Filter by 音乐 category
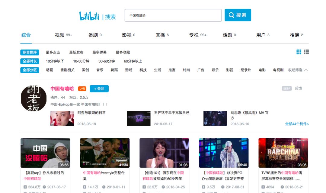Image resolution: width=326 pixels, height=193 pixels. point(100,70)
